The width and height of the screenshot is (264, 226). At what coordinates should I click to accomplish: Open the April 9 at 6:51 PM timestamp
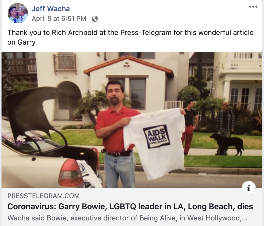pyautogui.click(x=59, y=18)
